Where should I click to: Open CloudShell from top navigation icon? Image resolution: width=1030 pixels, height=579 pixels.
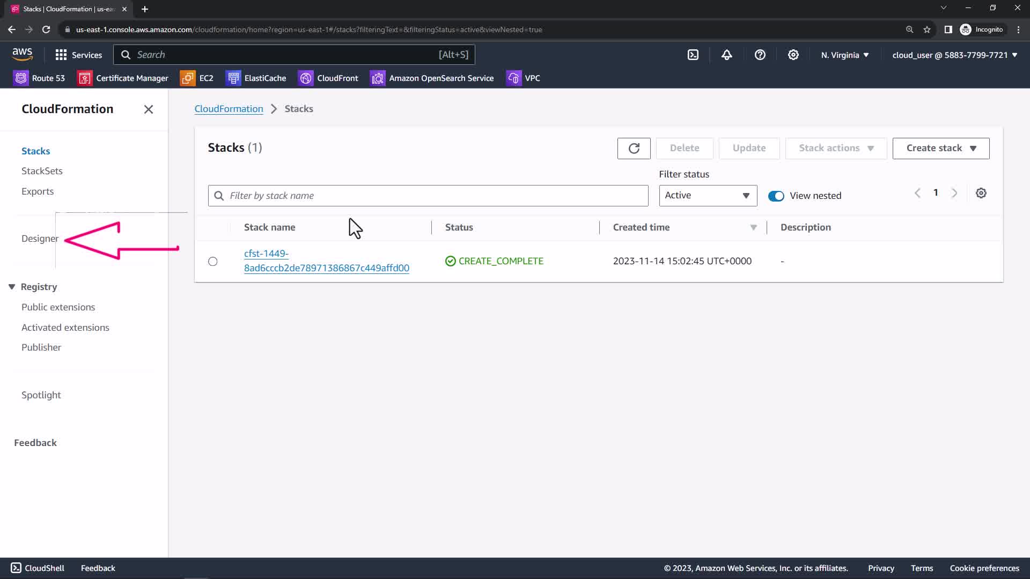click(x=693, y=55)
